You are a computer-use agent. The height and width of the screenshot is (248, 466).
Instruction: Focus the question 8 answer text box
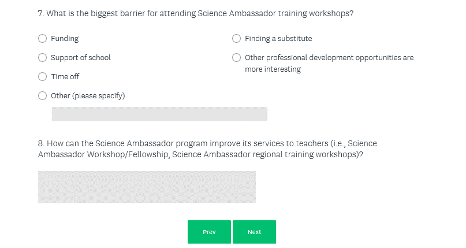(x=147, y=187)
